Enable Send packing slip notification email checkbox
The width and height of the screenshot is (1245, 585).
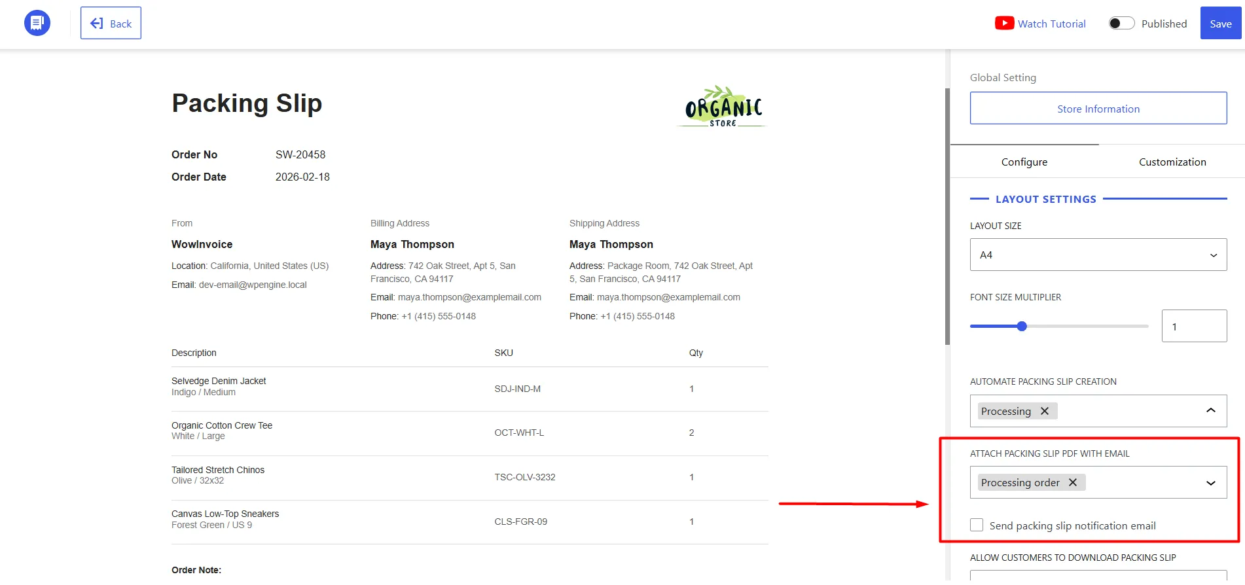977,525
